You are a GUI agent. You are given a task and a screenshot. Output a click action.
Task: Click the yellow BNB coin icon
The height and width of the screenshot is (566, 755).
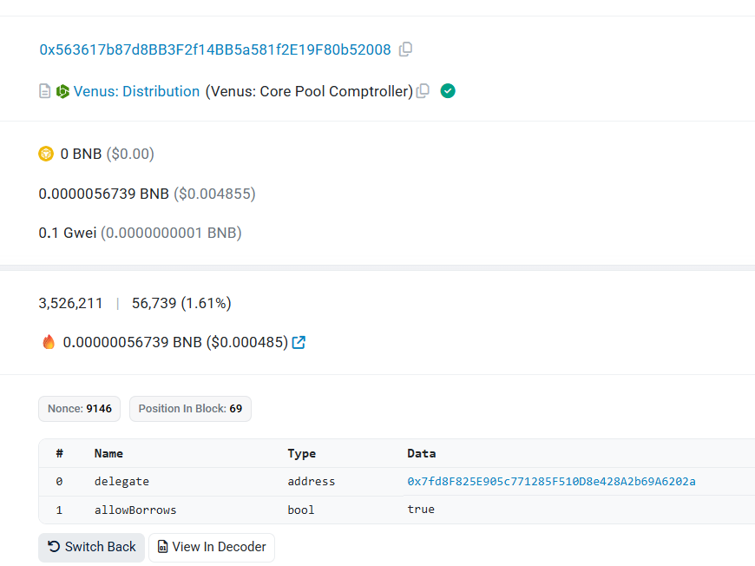[46, 154]
